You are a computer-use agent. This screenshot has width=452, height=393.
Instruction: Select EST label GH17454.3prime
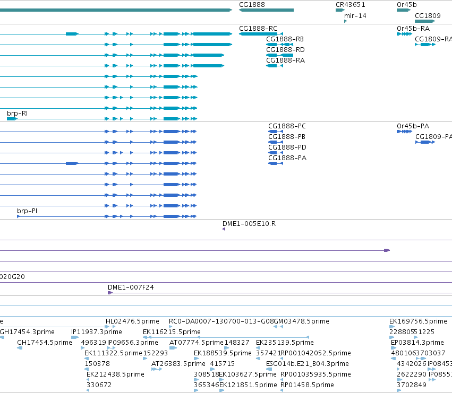27,332
